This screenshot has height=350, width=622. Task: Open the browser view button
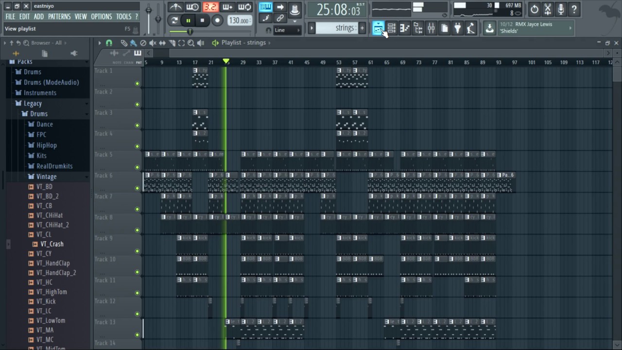tap(418, 28)
